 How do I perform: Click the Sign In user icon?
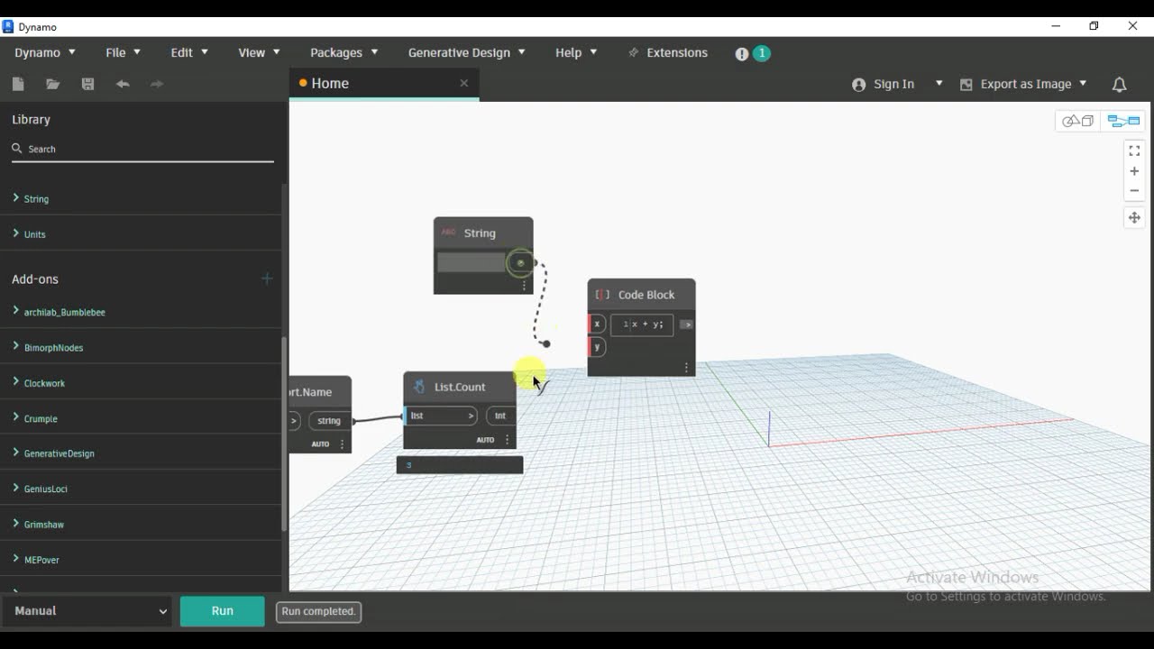(x=858, y=84)
